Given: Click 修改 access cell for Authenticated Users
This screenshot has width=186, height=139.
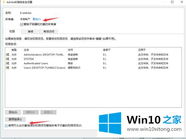Looking at the screenshot, I should 70,63.
